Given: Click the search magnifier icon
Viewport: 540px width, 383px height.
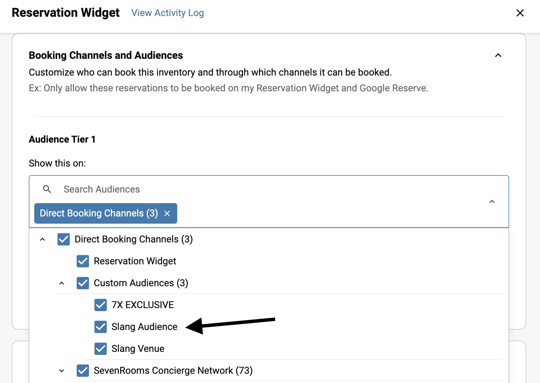Looking at the screenshot, I should point(47,189).
